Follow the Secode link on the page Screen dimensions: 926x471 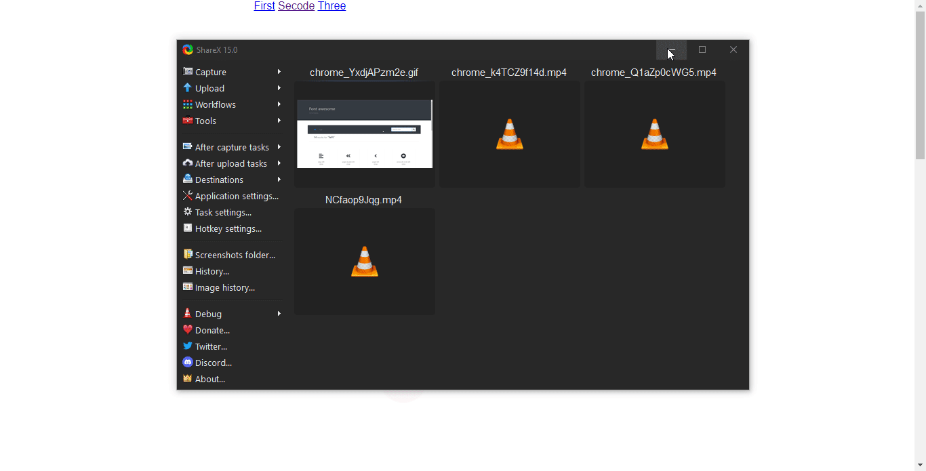[296, 6]
